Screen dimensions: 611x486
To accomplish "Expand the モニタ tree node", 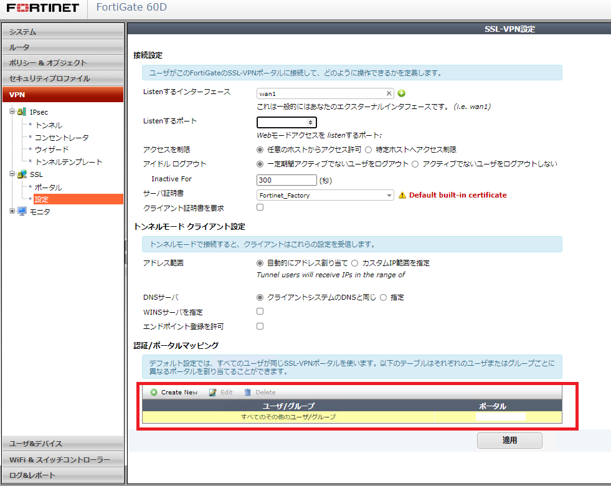I will coord(12,211).
